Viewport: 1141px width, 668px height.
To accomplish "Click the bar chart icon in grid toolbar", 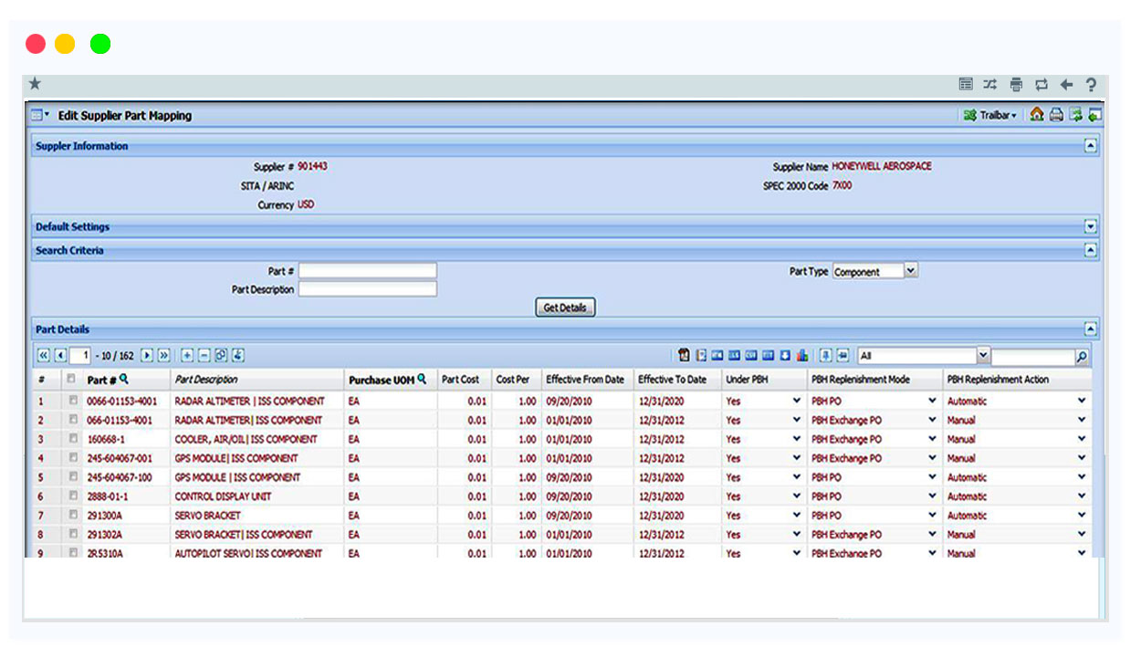I will [802, 355].
